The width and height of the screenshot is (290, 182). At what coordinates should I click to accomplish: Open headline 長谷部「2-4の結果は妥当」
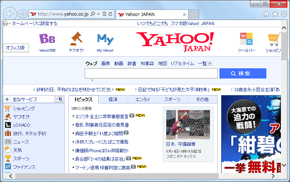tap(100, 159)
